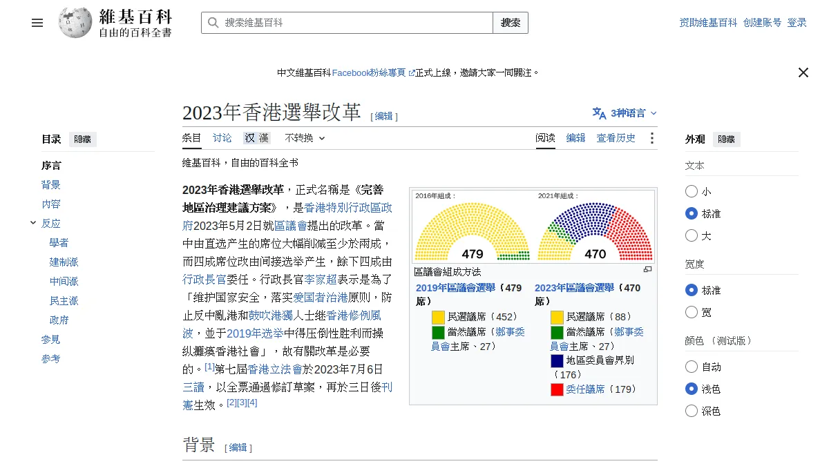
Task: Jump to 政府 in contents
Action: [x=59, y=320]
